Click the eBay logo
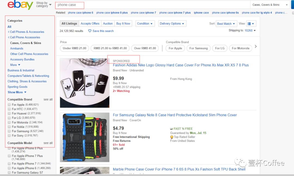294x176 pixels. pos(20,5)
